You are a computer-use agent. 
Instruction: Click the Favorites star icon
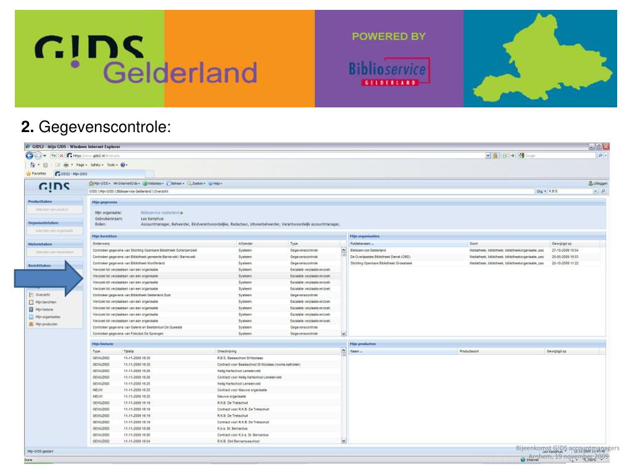[x=28, y=173]
